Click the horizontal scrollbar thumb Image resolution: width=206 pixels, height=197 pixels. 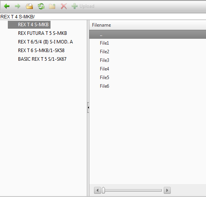click(x=103, y=190)
